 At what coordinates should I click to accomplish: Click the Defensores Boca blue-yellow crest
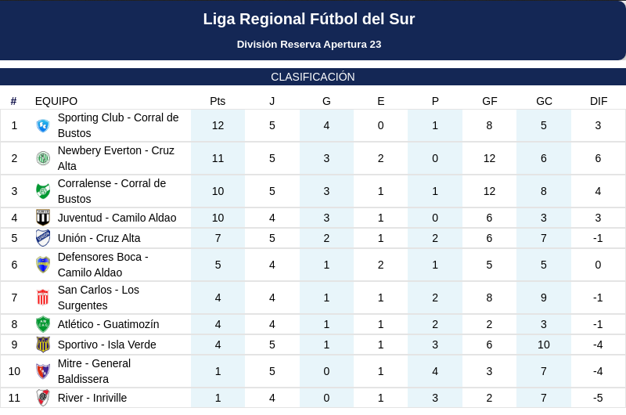click(x=43, y=265)
